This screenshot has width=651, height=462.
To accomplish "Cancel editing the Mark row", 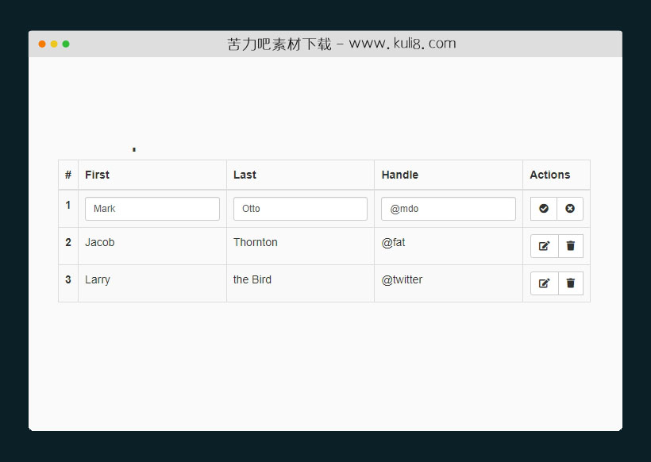I will coord(570,209).
